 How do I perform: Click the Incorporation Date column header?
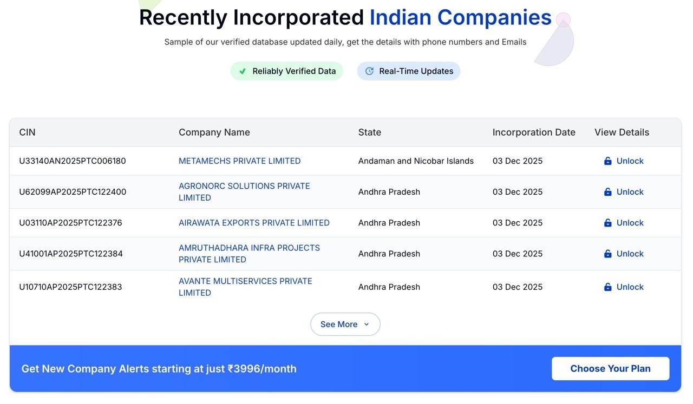[534, 133]
